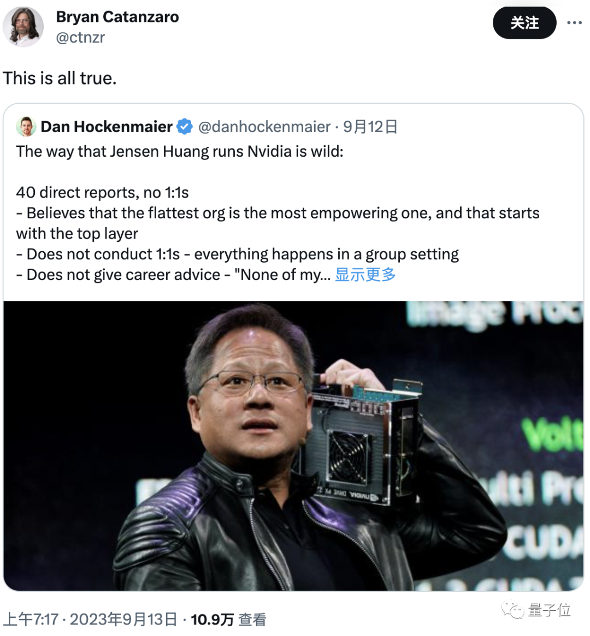The height and width of the screenshot is (636, 590).
Task: Click the blue verified badge
Action: point(185,127)
